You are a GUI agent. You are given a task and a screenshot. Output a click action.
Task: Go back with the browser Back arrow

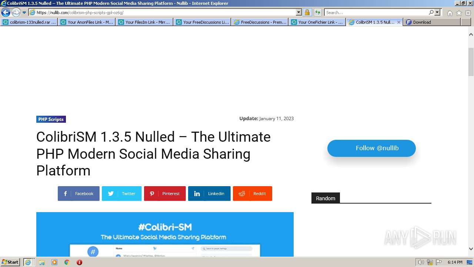[x=6, y=12]
